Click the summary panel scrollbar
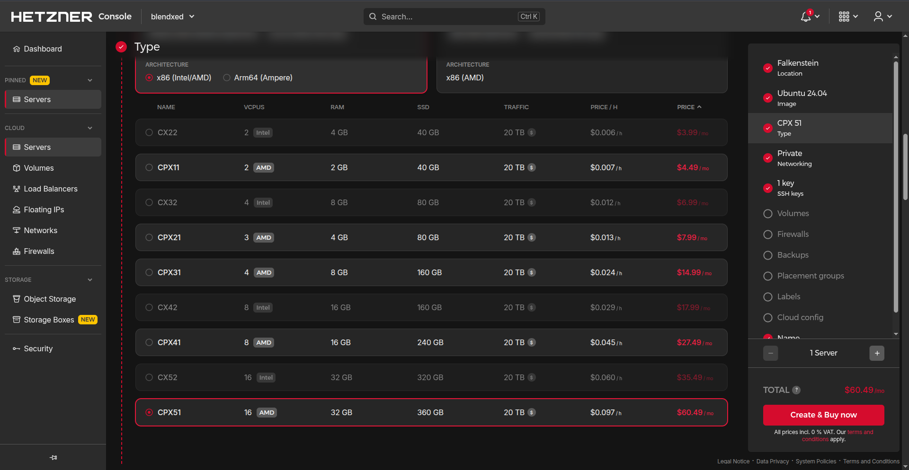This screenshot has height=470, width=909. click(895, 189)
